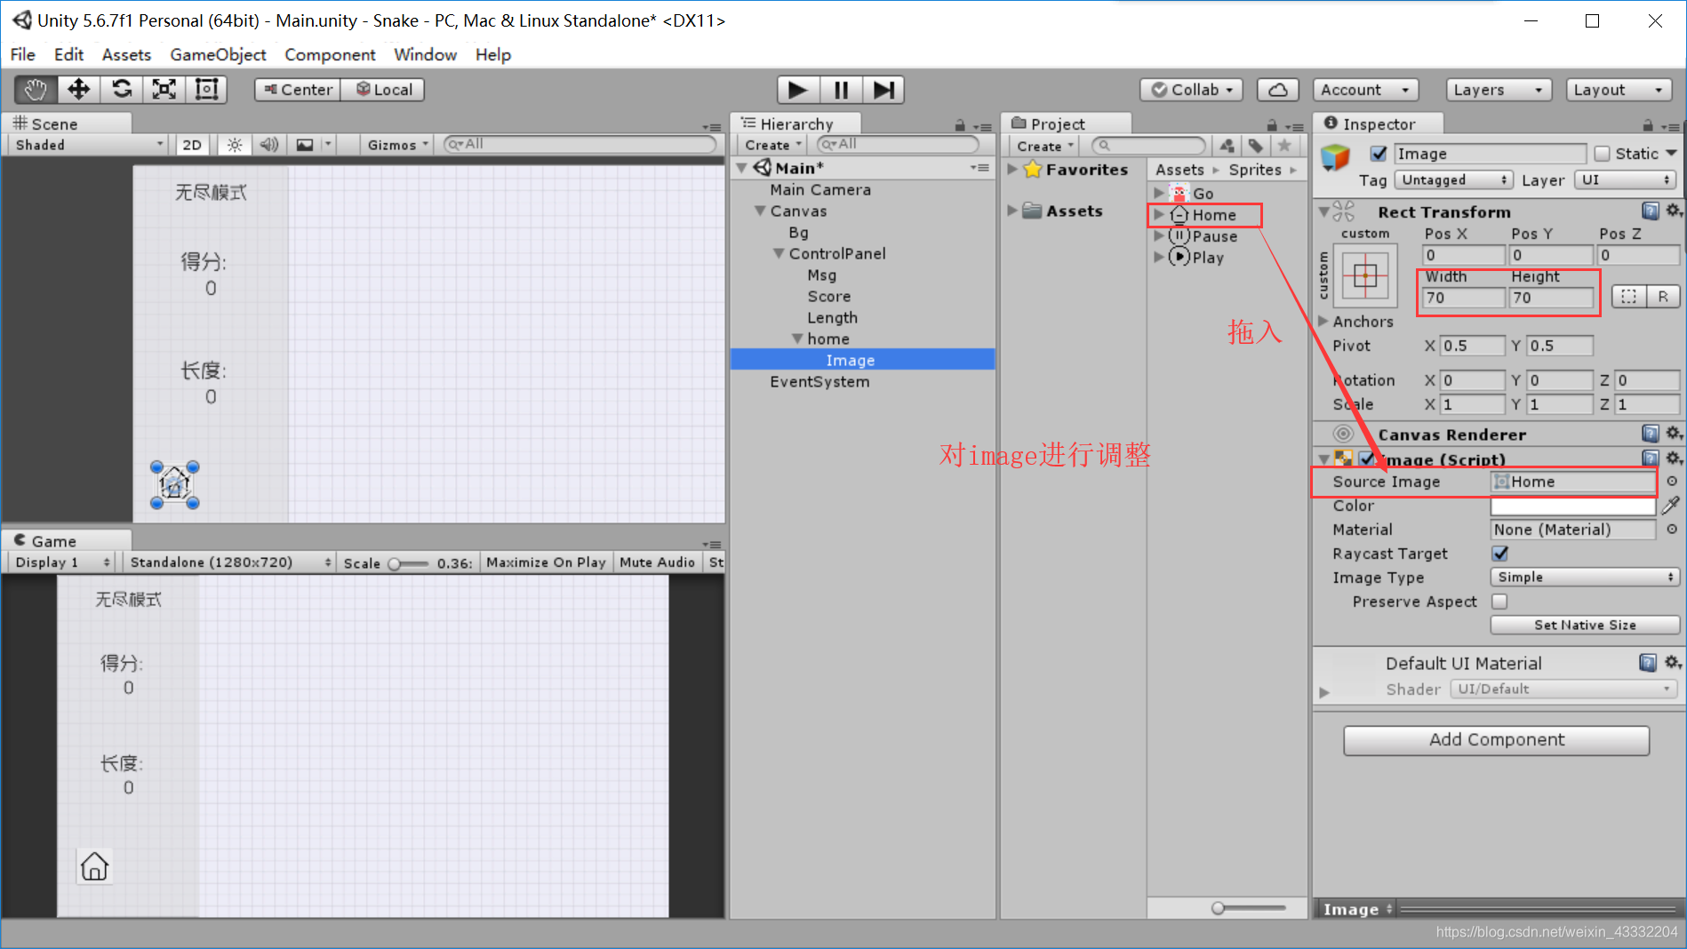Toggle scene audio speaker icon
Viewport: 1687px width, 949px height.
coord(268,145)
